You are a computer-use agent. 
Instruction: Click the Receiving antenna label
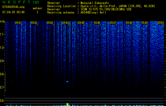[61, 12]
